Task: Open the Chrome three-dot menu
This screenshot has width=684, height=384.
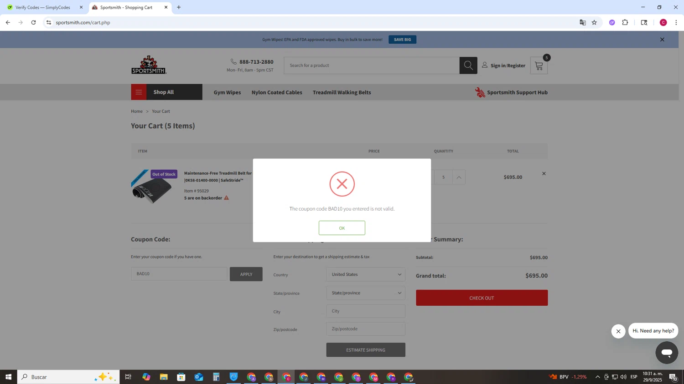Action: (x=676, y=22)
